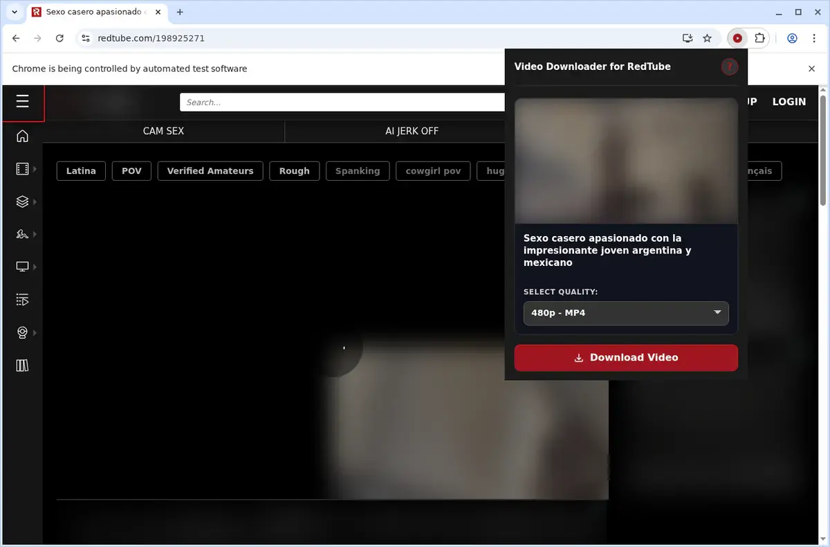830x547 pixels.
Task: Open the help question mark in downloader popup
Action: [730, 66]
